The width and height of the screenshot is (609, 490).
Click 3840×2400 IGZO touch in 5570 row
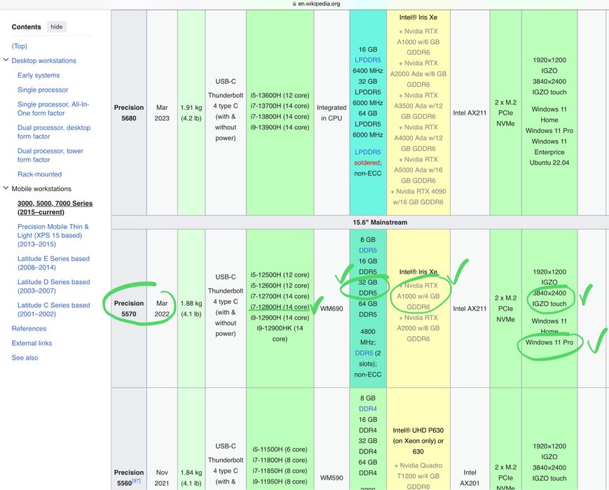point(549,298)
